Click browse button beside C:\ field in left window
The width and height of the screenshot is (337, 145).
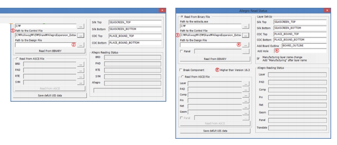coord(80,26)
